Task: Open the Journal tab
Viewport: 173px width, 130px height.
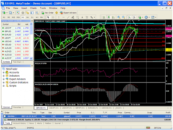Action: click(58, 123)
